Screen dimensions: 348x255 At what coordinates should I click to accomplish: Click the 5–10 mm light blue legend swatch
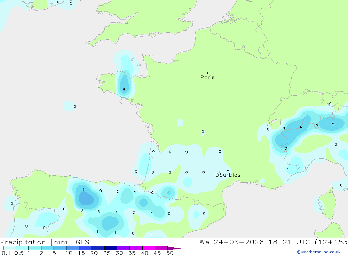(x=60, y=248)
